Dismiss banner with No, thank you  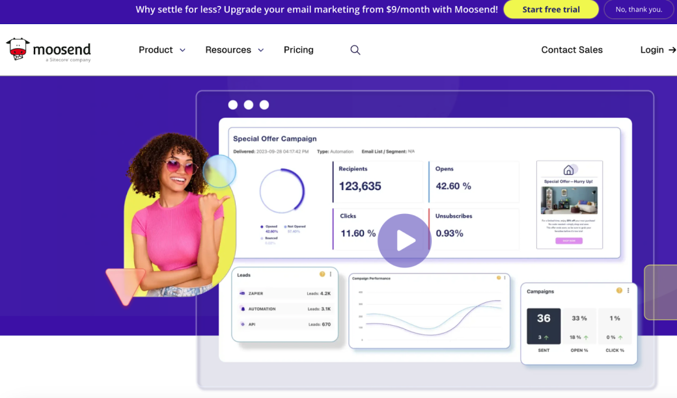click(x=639, y=10)
